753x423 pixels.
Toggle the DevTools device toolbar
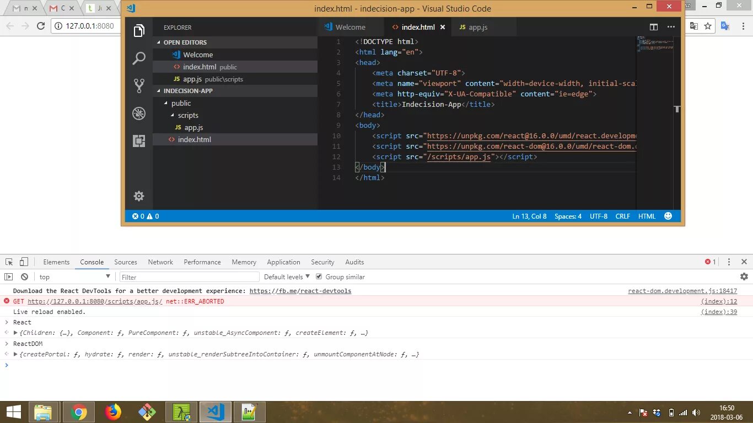[24, 262]
